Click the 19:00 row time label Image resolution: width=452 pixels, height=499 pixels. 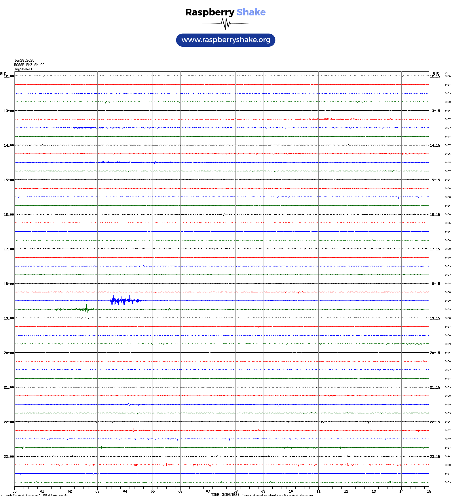pyautogui.click(x=9, y=318)
